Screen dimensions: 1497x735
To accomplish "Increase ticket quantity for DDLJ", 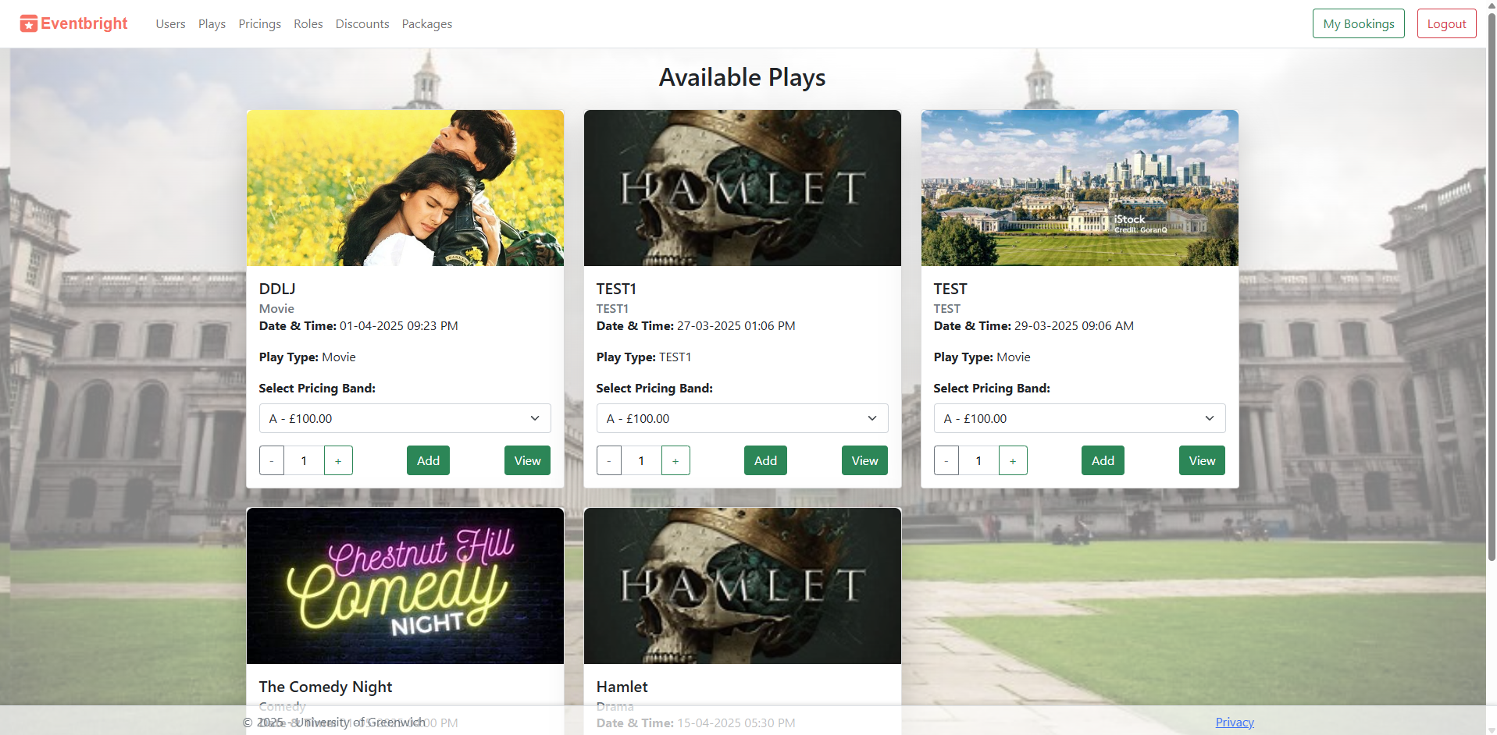I will tap(337, 460).
